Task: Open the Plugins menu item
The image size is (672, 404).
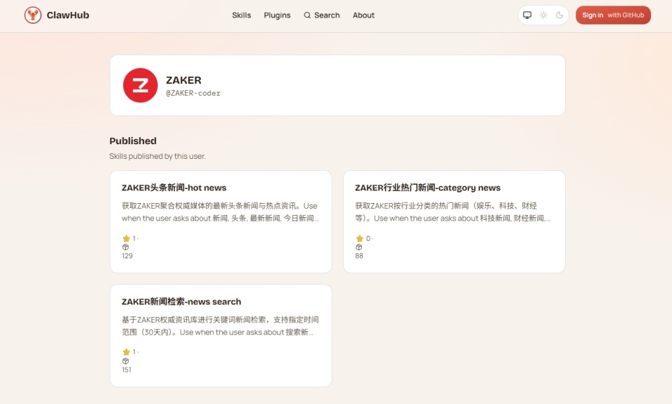Action: pyautogui.click(x=277, y=15)
